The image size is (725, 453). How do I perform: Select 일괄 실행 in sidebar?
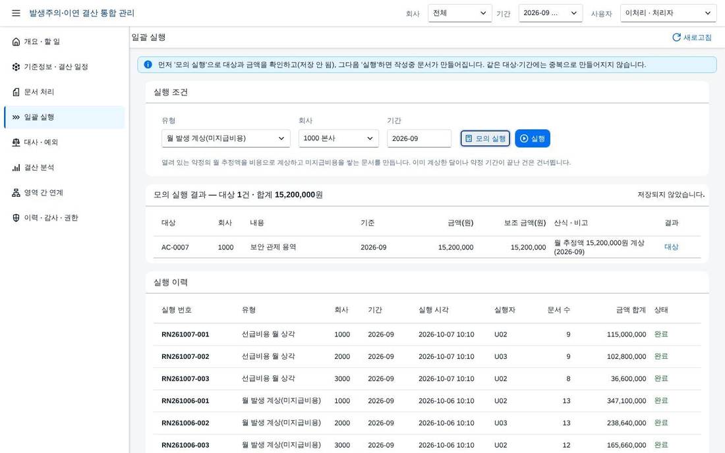[x=65, y=117]
